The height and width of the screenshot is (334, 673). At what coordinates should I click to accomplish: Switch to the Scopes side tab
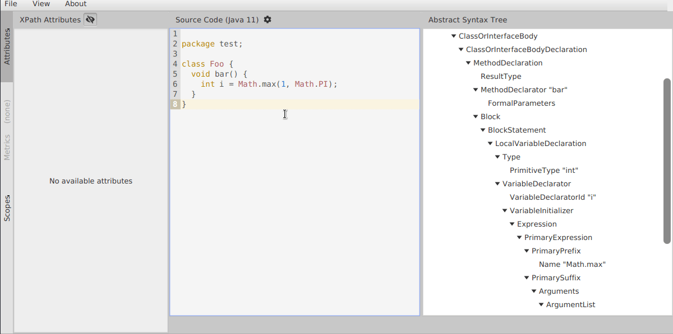(7, 208)
